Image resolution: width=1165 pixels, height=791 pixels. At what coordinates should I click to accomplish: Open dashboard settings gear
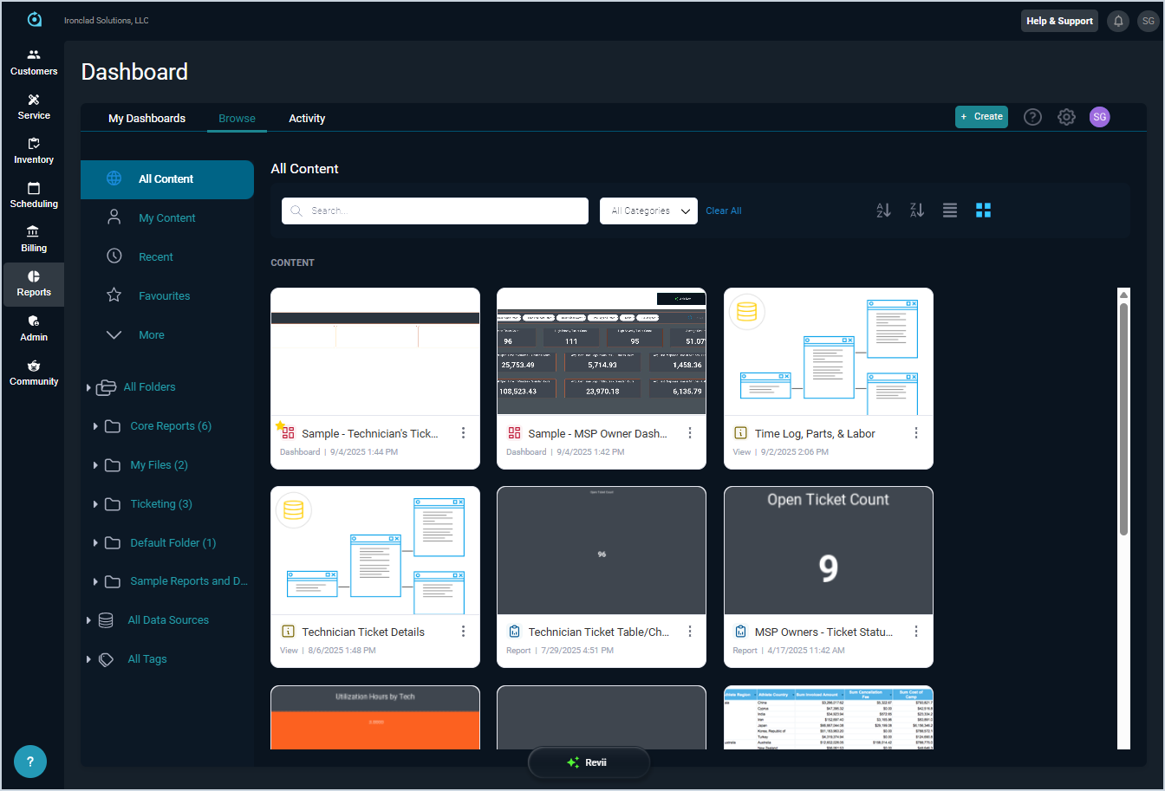click(1066, 117)
